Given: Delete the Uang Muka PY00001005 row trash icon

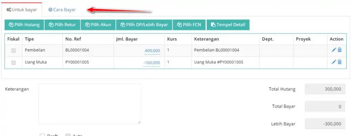Looking at the screenshot, I should [x=340, y=62].
